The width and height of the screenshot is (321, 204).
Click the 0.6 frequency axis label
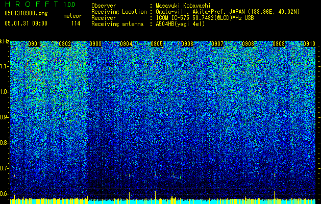tap(4, 194)
